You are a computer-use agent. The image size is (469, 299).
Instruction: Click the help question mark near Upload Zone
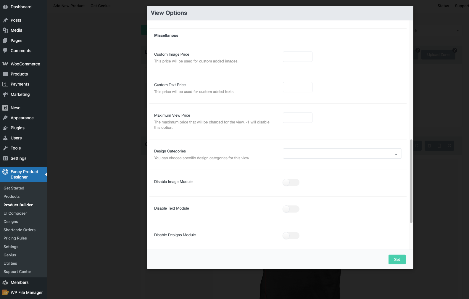point(455,50)
